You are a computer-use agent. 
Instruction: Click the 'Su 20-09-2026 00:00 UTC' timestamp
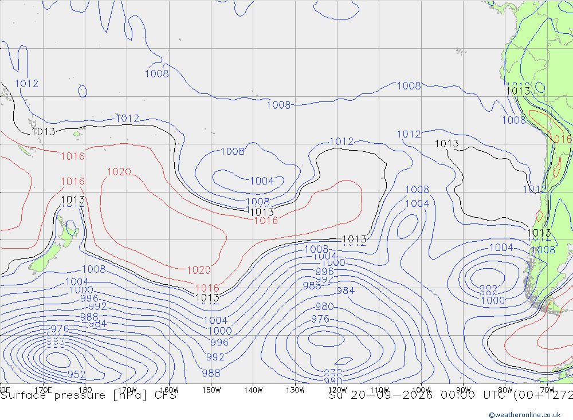(419, 395)
